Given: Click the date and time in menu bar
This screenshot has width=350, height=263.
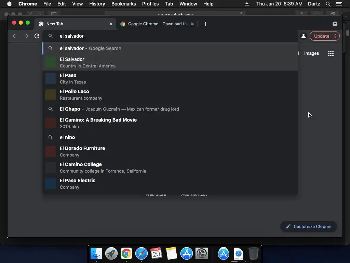Looking at the screenshot, I should pyautogui.click(x=279, y=4).
